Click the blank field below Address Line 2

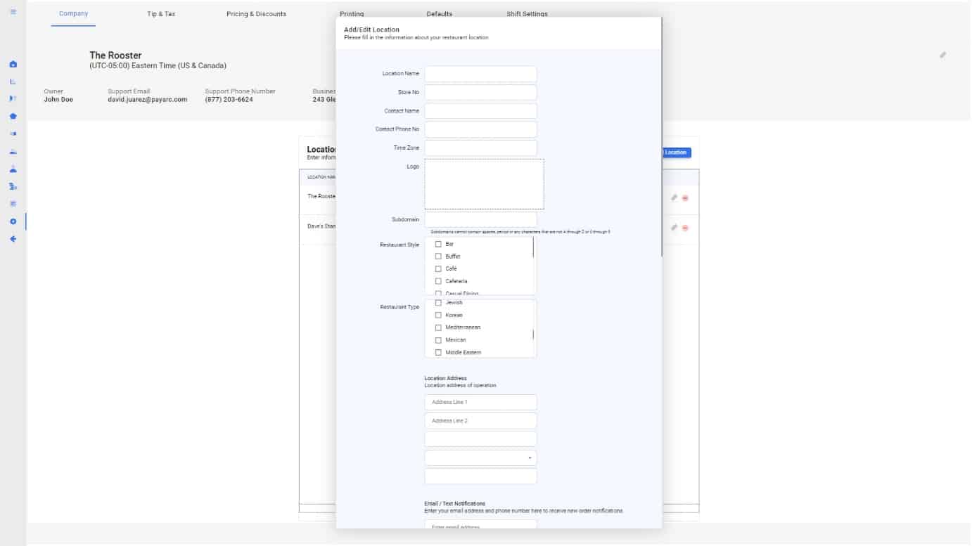(x=480, y=439)
